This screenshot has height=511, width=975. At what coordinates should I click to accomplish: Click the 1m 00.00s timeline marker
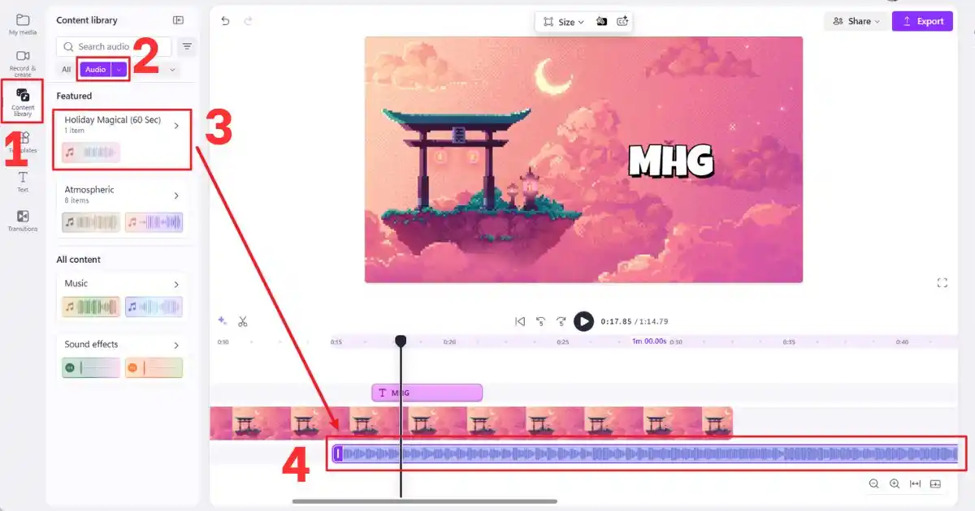[649, 341]
